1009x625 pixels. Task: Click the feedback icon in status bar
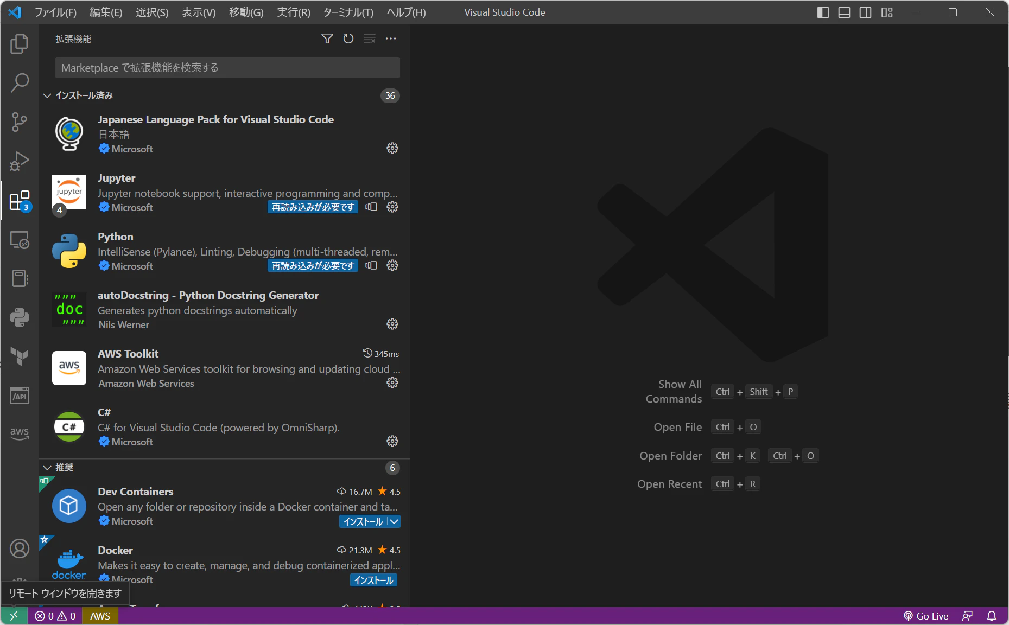click(967, 616)
